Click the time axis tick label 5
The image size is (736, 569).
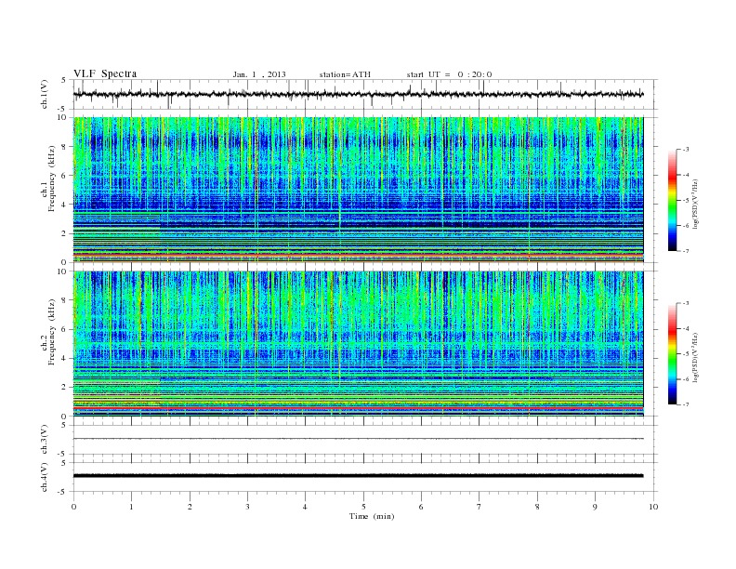(x=363, y=507)
